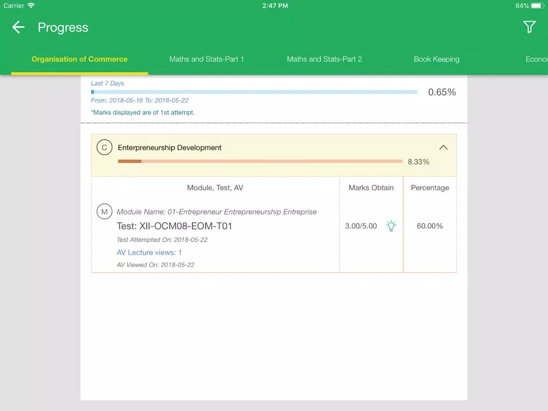Tap the back arrow icon
This screenshot has width=548, height=411.
[x=18, y=27]
